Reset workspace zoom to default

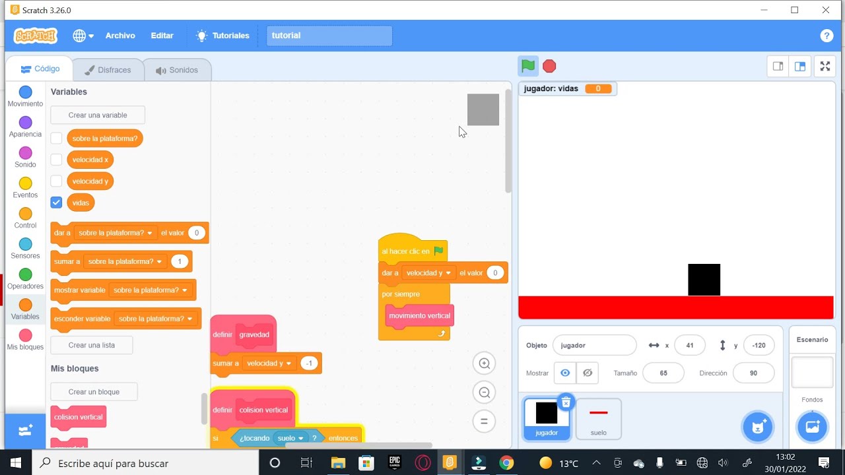click(x=484, y=421)
